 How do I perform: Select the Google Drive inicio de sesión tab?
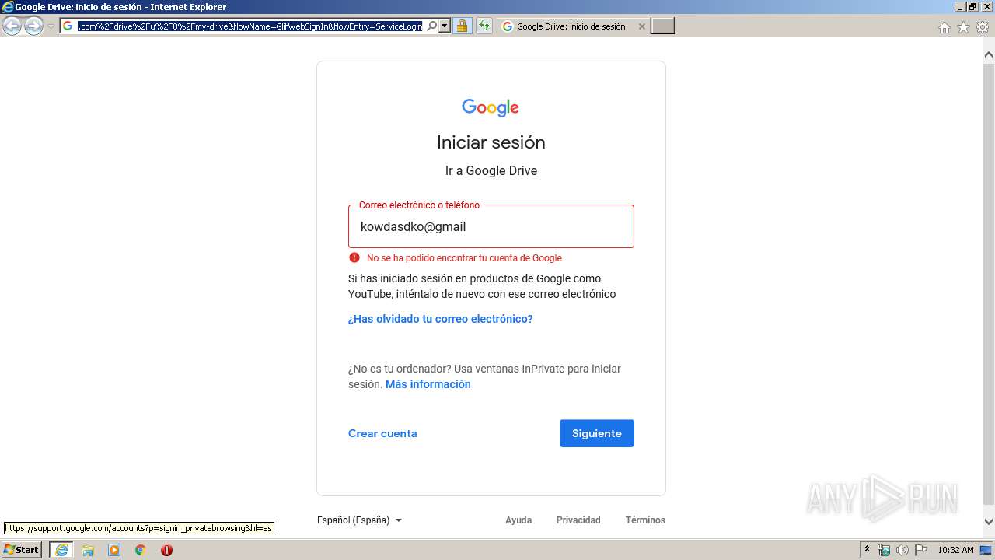pos(571,26)
